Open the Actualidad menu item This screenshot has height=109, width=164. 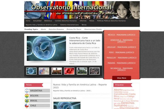point(37,21)
